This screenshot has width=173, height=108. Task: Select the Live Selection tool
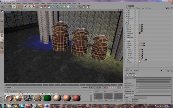click(x=10, y=7)
